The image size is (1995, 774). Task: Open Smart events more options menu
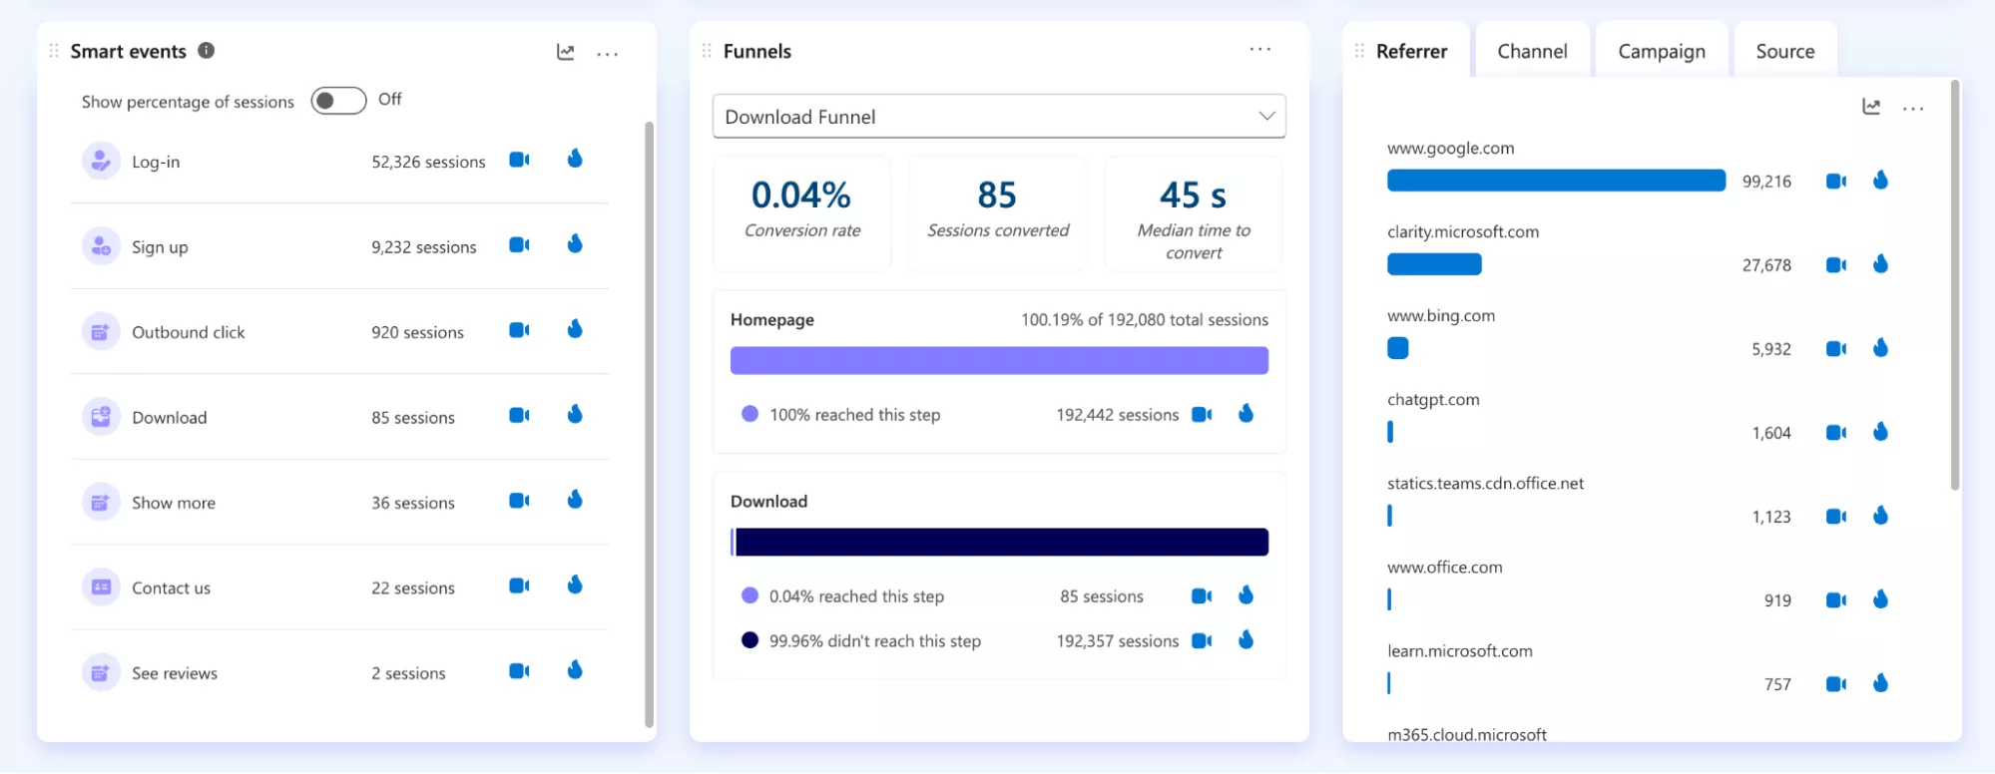(x=608, y=54)
